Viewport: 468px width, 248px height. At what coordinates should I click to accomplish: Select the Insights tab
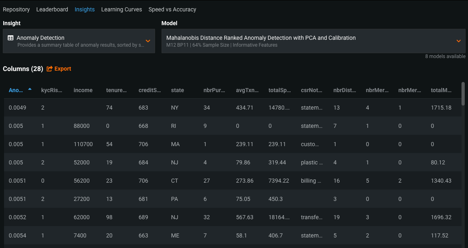[84, 9]
